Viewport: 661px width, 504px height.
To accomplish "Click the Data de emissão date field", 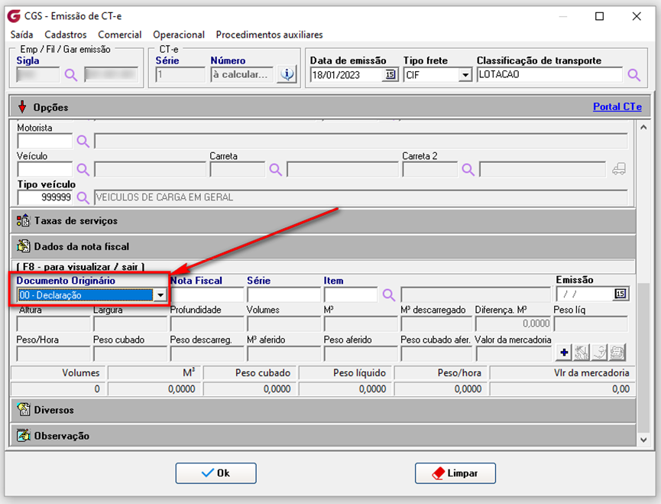I will (x=347, y=75).
